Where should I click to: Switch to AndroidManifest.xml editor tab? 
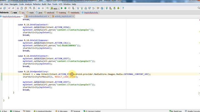37,16
